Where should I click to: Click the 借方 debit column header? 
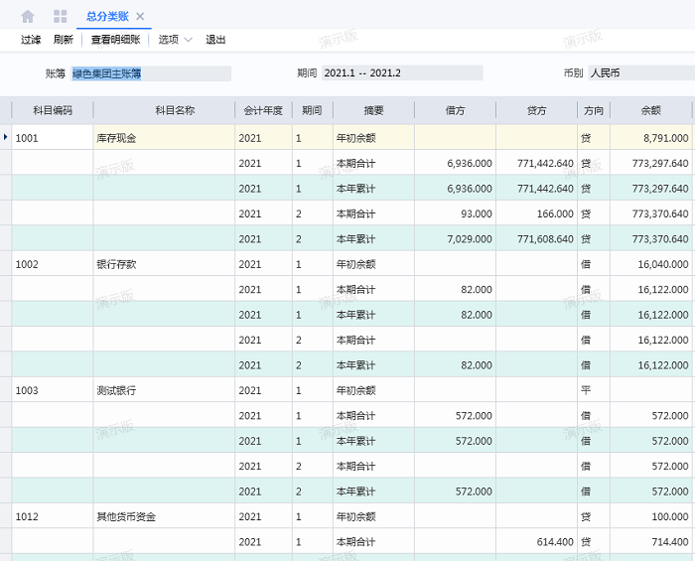[x=456, y=111]
